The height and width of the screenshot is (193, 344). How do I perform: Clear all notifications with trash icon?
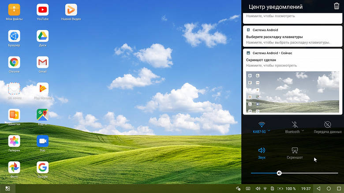337,6
